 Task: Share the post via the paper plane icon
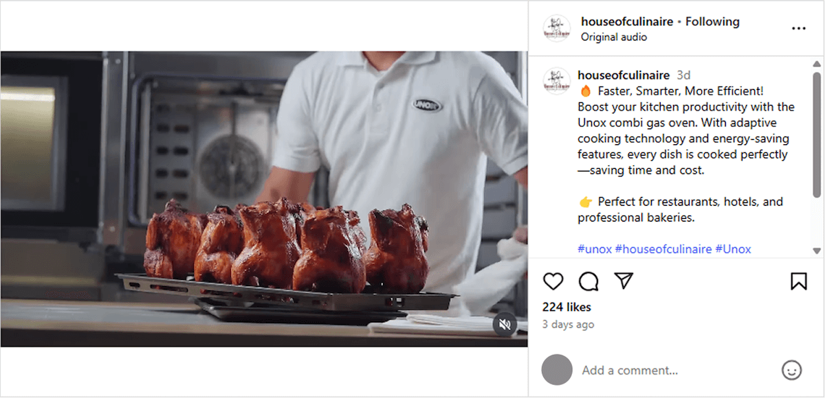pos(624,281)
